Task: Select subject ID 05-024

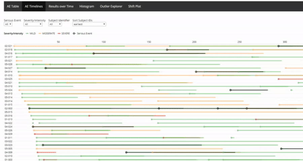Action: pyautogui.click(x=8, y=90)
